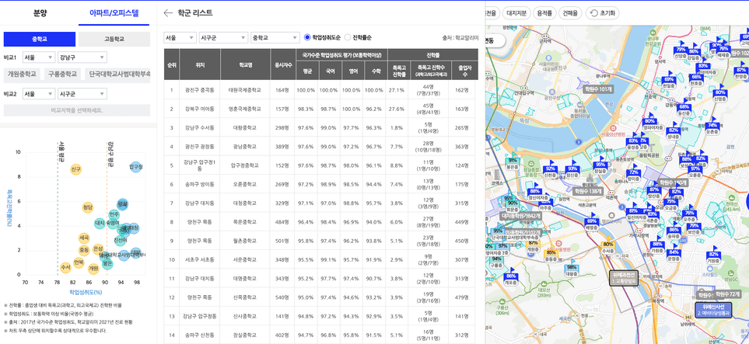Screen dimensions: 749x344
Task: Select the 진학률순 radio button
Action: click(347, 37)
